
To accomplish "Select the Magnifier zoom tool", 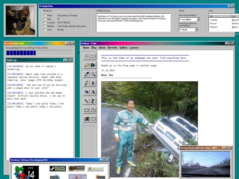I will pyautogui.click(x=93, y=74).
